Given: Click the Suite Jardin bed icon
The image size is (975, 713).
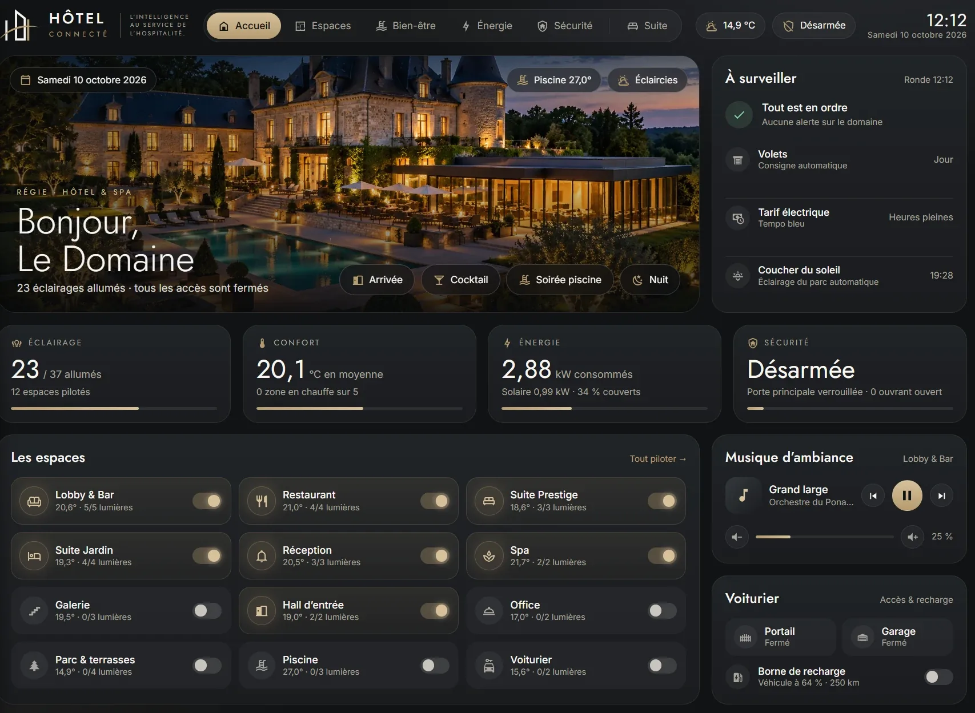Looking at the screenshot, I should pos(34,556).
